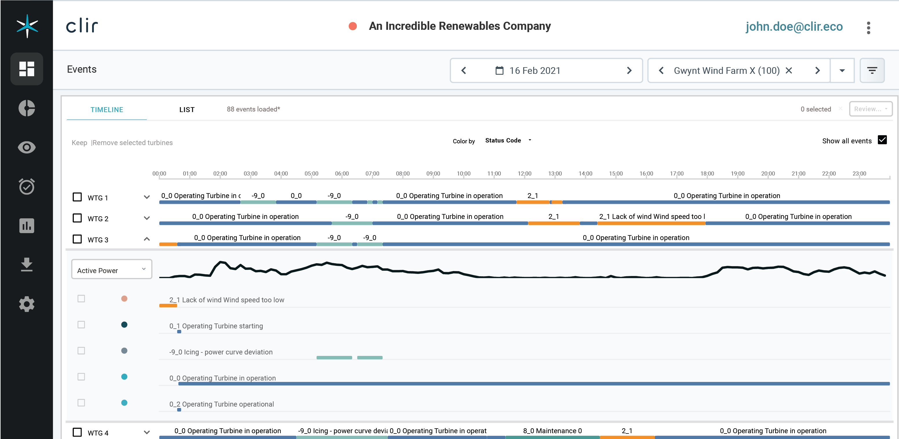Check the -9_0 Icing row checkbox
Image resolution: width=899 pixels, height=439 pixels.
pyautogui.click(x=81, y=351)
